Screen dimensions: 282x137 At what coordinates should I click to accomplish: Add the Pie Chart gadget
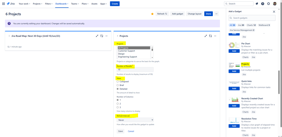234,51
